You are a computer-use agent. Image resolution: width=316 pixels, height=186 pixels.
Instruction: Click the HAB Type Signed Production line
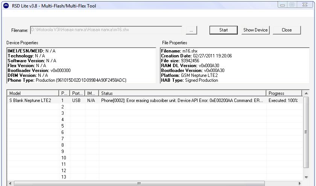pos(190,80)
